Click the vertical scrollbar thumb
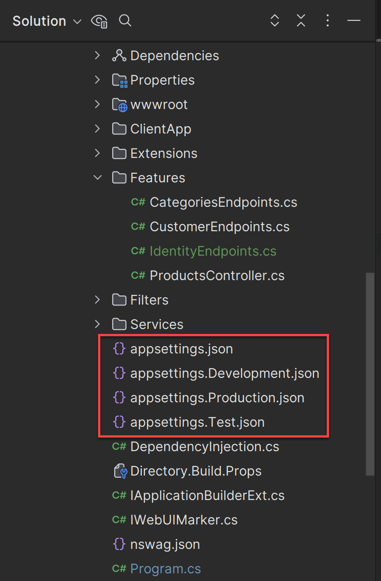 pyautogui.click(x=370, y=373)
